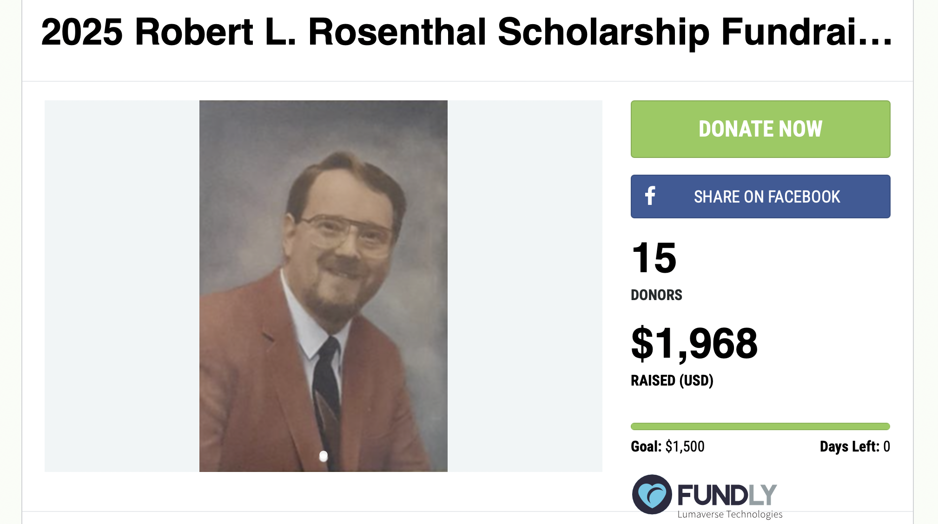
Task: Click the Facebook f icon
Action: pyautogui.click(x=650, y=196)
